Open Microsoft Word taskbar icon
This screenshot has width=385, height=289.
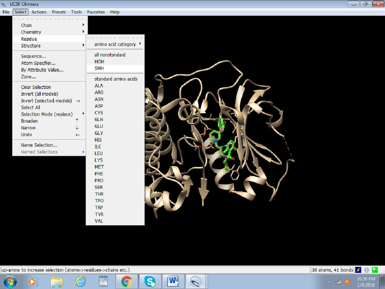point(173,282)
